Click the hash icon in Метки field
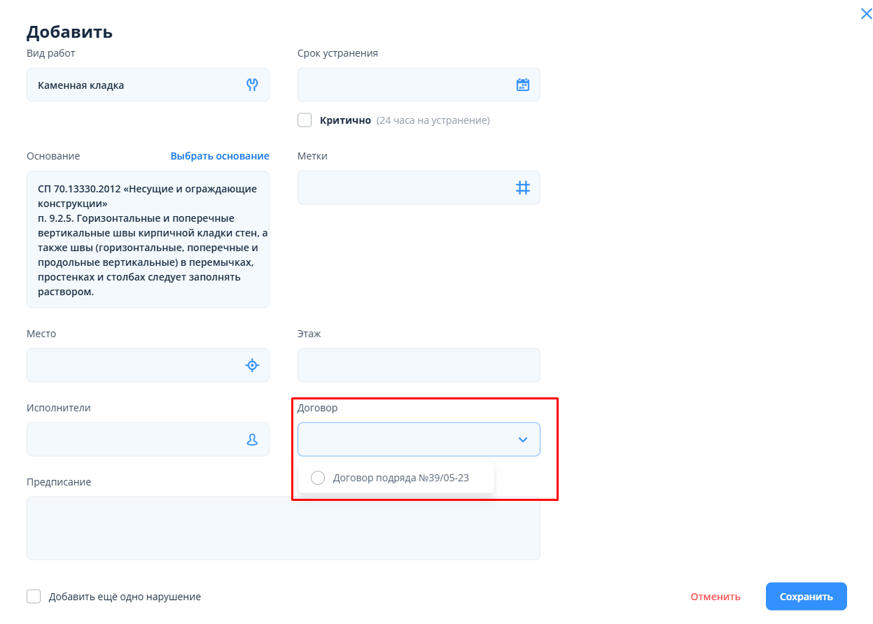 tap(522, 187)
